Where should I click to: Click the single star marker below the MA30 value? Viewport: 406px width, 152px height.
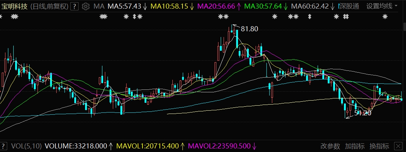click(x=275, y=17)
